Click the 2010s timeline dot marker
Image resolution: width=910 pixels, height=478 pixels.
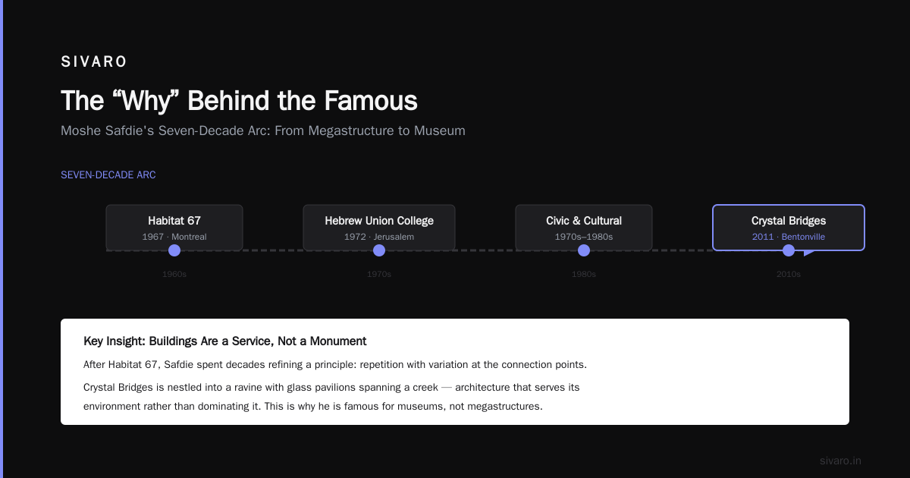[789, 250]
